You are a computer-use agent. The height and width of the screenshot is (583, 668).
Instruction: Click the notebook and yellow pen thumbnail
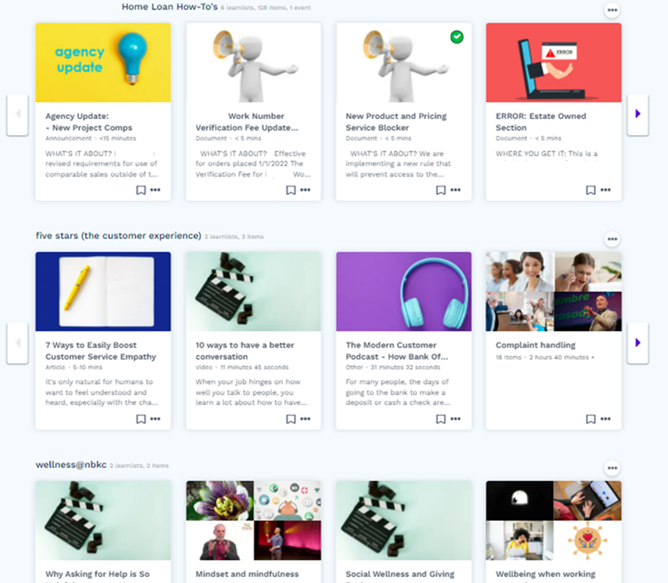[x=103, y=292]
